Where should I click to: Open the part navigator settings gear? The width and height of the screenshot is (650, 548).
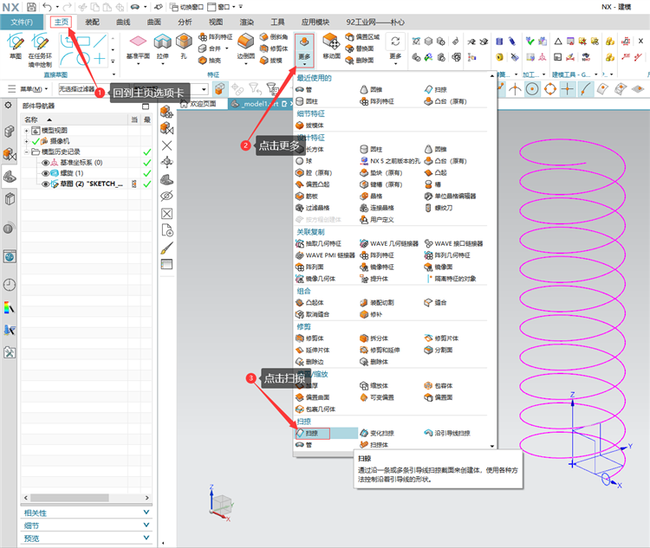[8, 106]
